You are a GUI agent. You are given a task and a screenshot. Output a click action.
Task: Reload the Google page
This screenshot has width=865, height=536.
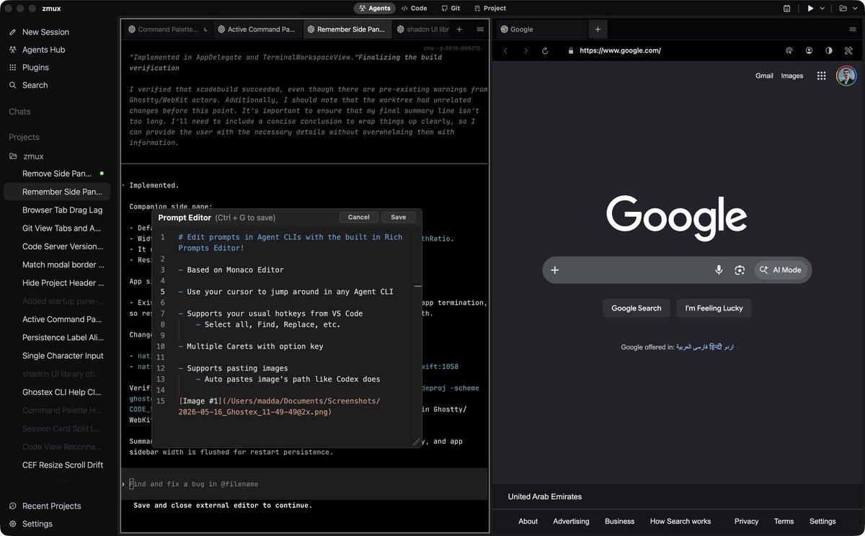click(545, 50)
